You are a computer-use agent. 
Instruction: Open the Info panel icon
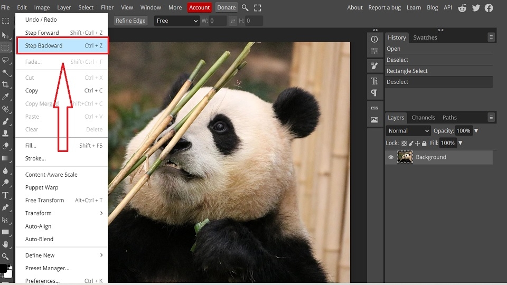374,39
